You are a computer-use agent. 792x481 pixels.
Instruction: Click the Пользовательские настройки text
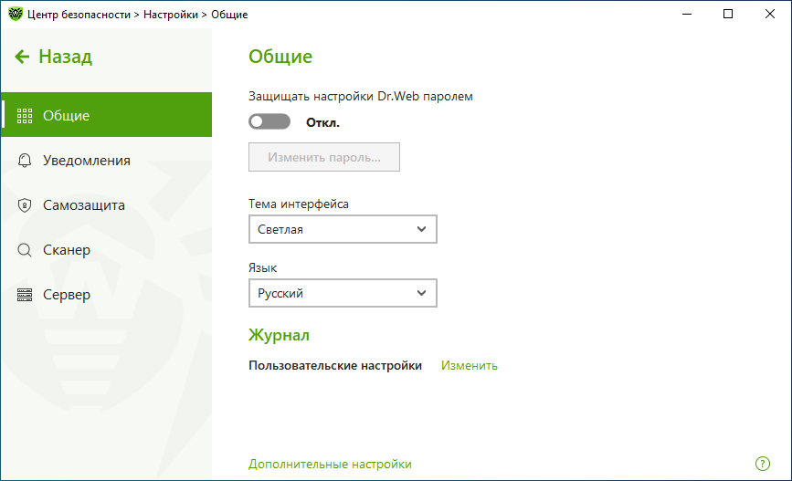pos(335,365)
